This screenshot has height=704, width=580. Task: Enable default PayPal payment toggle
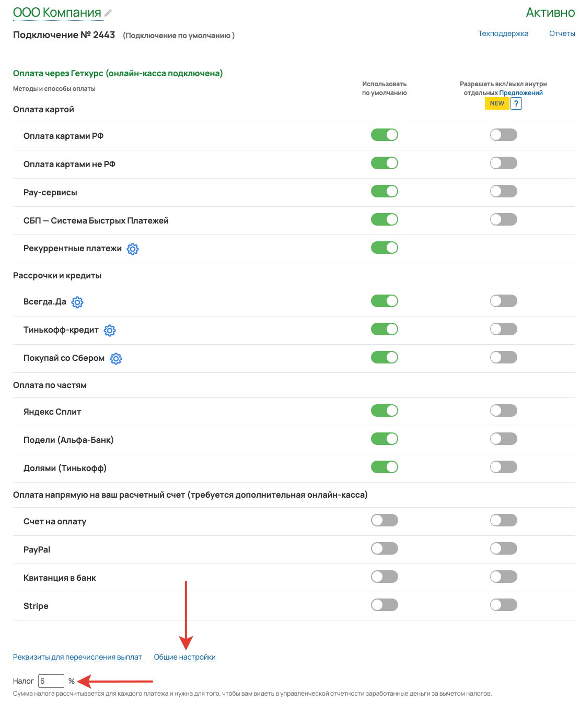click(x=385, y=548)
